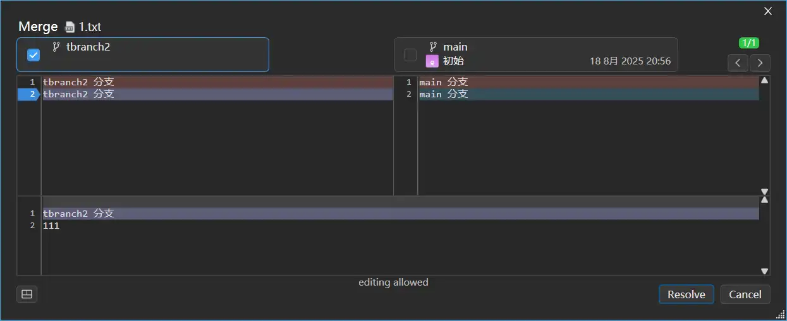Click the purple commit author avatar
Viewport: 787px width, 321px height.
pyautogui.click(x=432, y=61)
